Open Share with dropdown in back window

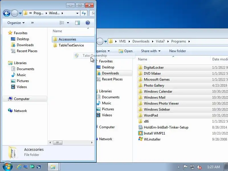tap(151, 51)
